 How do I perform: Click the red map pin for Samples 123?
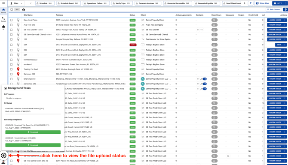click(x=18, y=74)
